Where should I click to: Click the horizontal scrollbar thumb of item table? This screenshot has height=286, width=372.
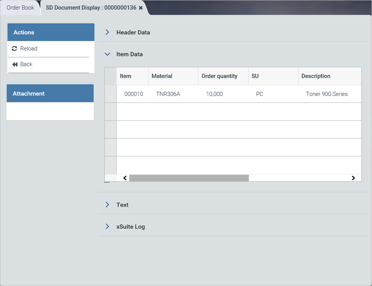[189, 178]
